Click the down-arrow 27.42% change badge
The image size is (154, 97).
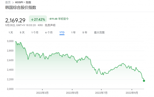coord(38,19)
